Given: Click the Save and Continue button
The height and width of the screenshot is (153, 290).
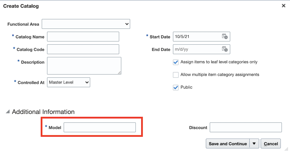Looking at the screenshot, I should click(228, 144).
